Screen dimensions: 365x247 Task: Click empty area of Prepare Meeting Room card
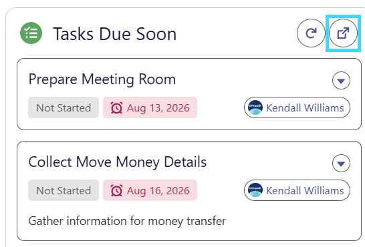(254, 80)
